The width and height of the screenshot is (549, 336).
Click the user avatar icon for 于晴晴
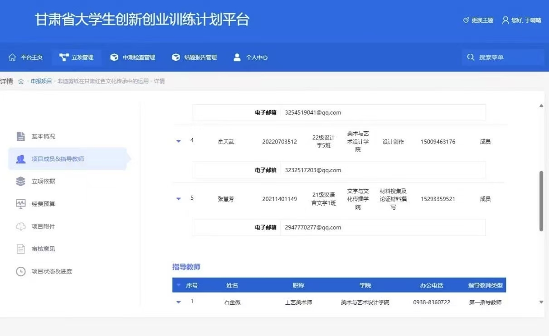[505, 20]
